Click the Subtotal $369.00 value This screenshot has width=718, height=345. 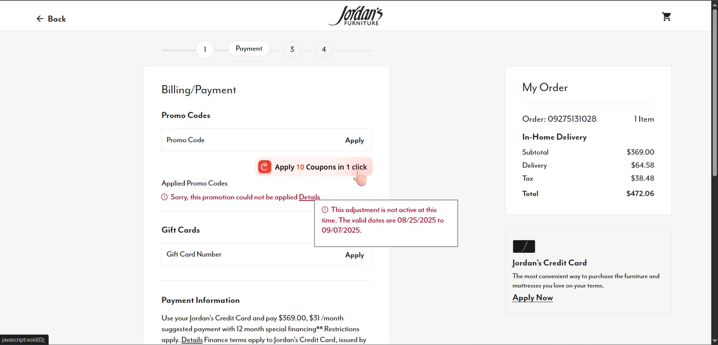pyautogui.click(x=640, y=152)
